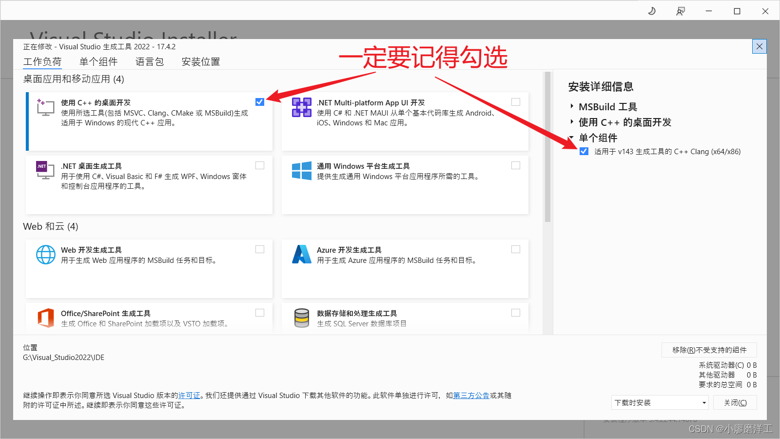Check the .NET Multi-platform App UI 开发 workload
Viewport: 780px width, 439px height.
pos(516,102)
